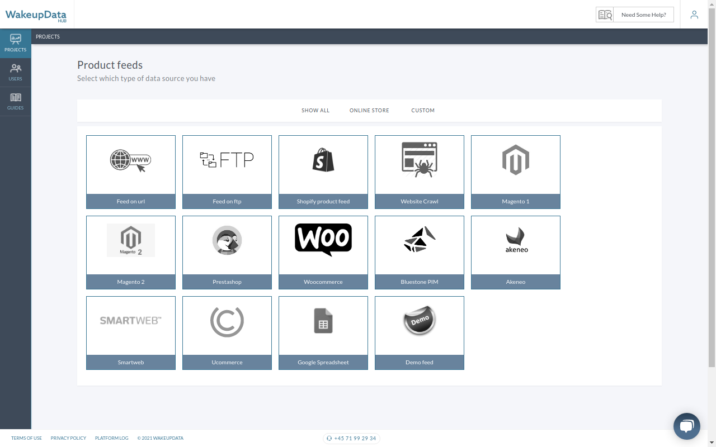Image resolution: width=716 pixels, height=447 pixels.
Task: Choose the Woocommerce data source
Action: (x=323, y=252)
